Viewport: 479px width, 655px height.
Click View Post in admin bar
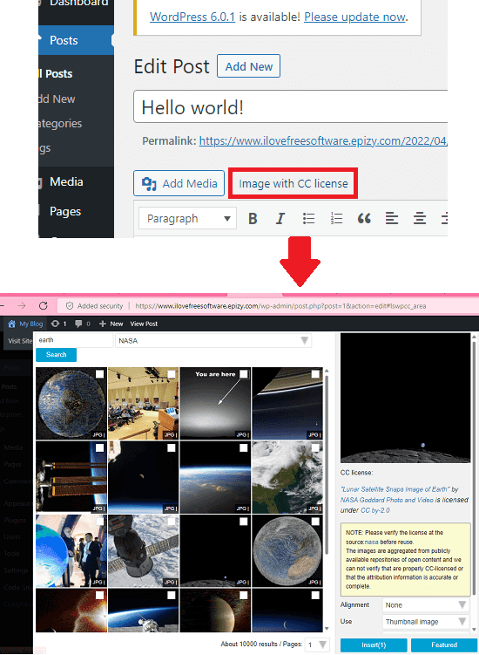tap(144, 324)
